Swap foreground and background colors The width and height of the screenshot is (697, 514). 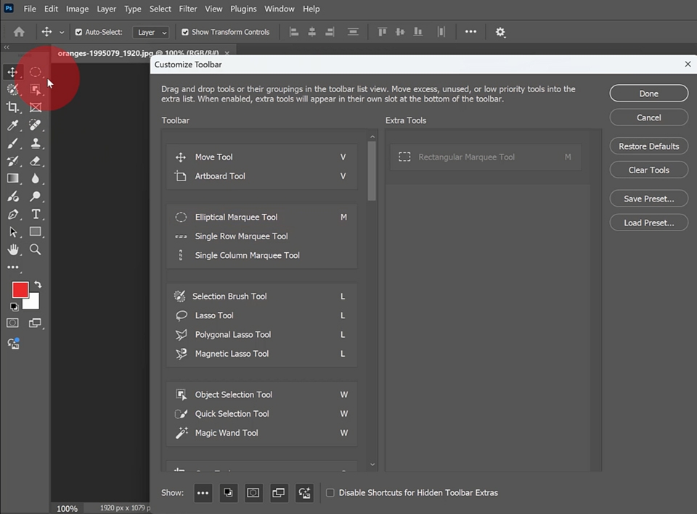[x=38, y=284]
